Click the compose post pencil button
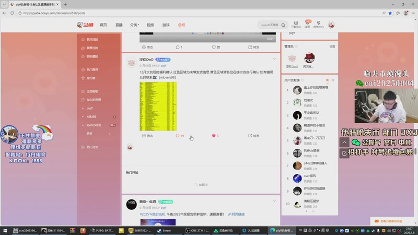Screen dimensions: 418x235 344,153
